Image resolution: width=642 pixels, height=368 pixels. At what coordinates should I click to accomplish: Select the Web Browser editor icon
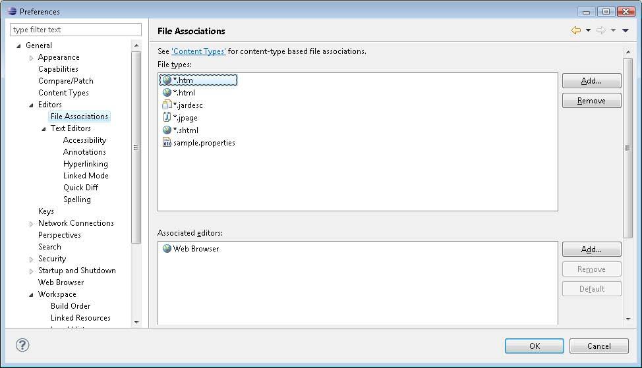click(167, 249)
